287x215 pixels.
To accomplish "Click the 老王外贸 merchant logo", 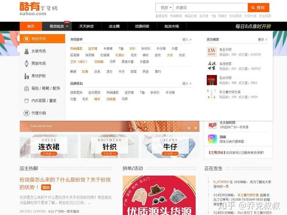I will coord(212,52).
